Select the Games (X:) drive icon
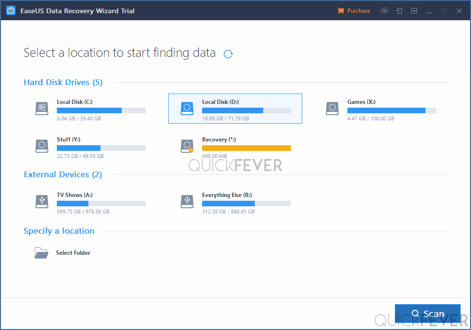The width and height of the screenshot is (471, 330). (332, 109)
